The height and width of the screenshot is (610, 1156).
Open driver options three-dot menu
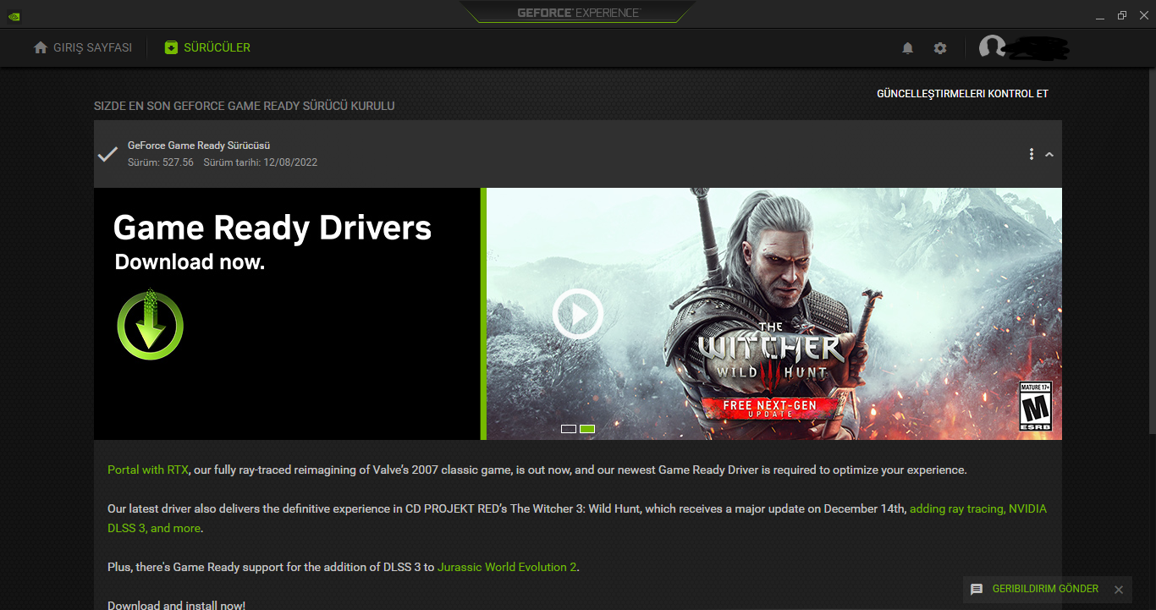pos(1032,154)
